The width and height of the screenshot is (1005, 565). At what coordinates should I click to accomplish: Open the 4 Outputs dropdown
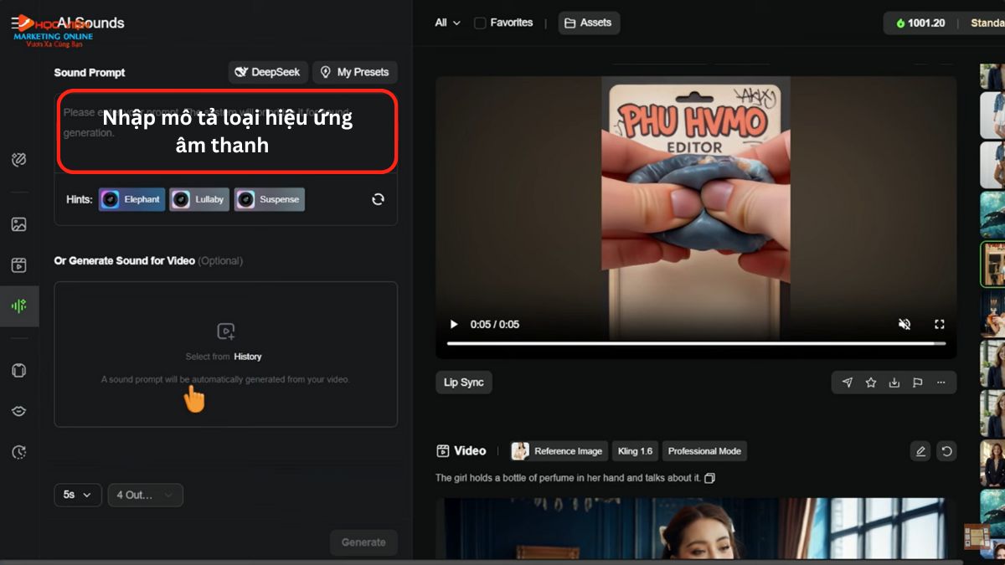point(145,495)
